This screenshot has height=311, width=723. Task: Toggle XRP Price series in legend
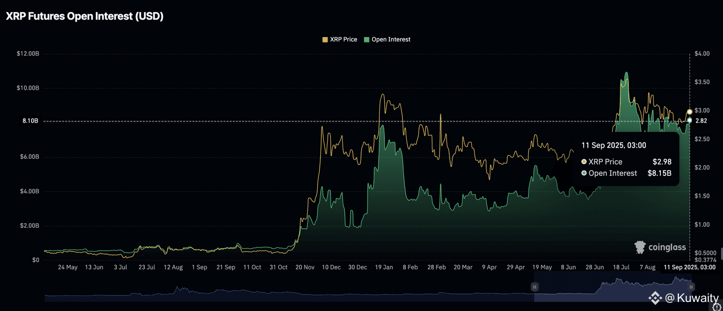tap(343, 40)
